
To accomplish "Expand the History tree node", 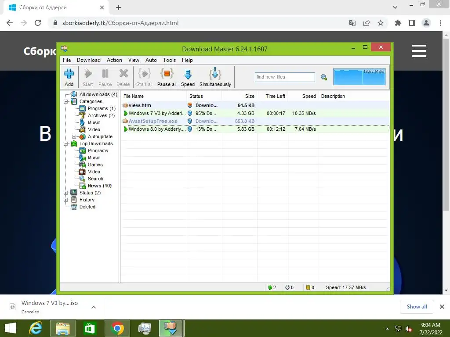I will pyautogui.click(x=66, y=200).
